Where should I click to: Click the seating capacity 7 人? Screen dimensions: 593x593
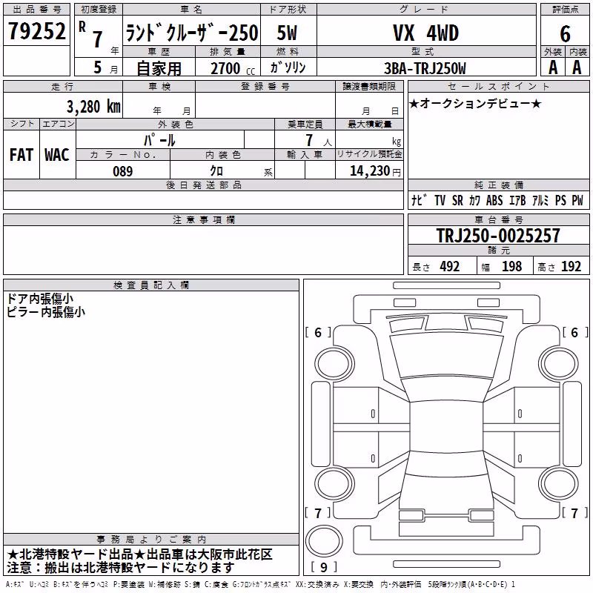pyautogui.click(x=318, y=140)
